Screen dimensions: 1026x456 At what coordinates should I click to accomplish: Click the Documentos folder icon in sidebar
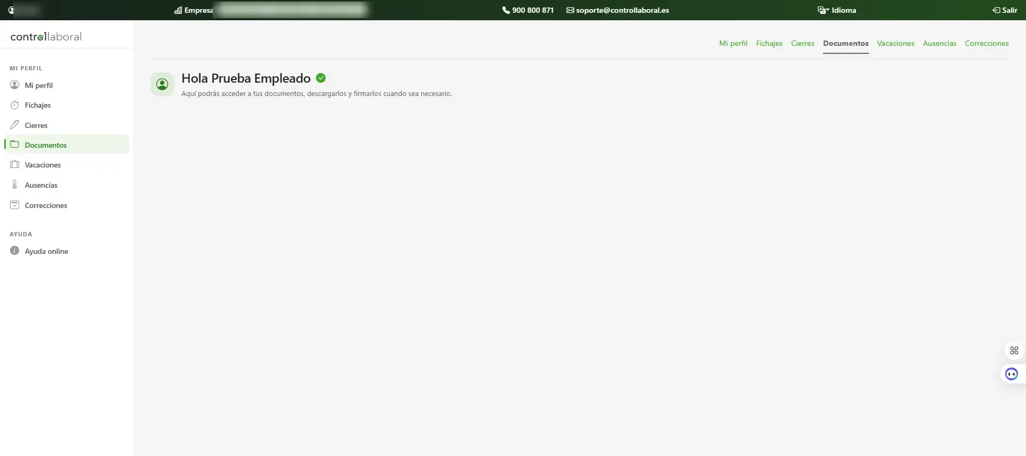click(x=14, y=145)
